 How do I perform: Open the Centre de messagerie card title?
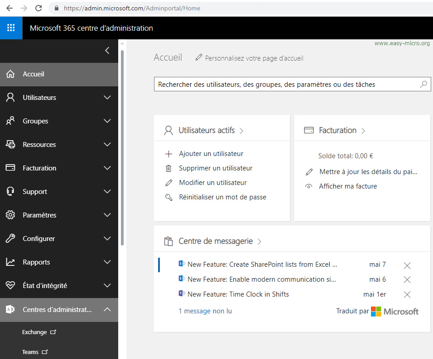pyautogui.click(x=216, y=241)
